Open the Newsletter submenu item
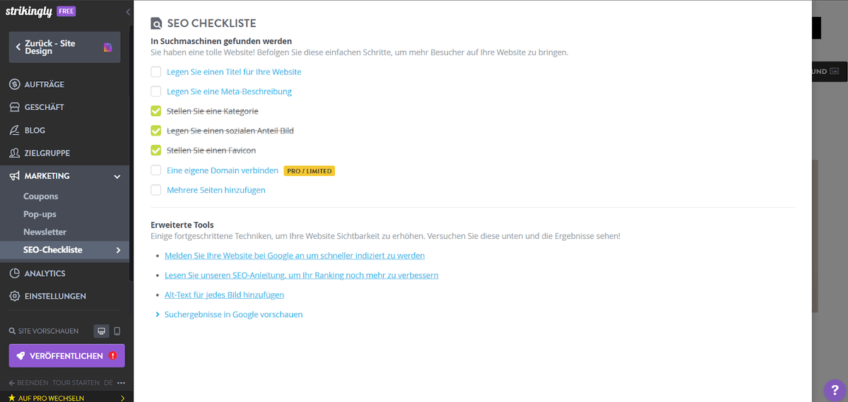The width and height of the screenshot is (848, 402). point(45,232)
